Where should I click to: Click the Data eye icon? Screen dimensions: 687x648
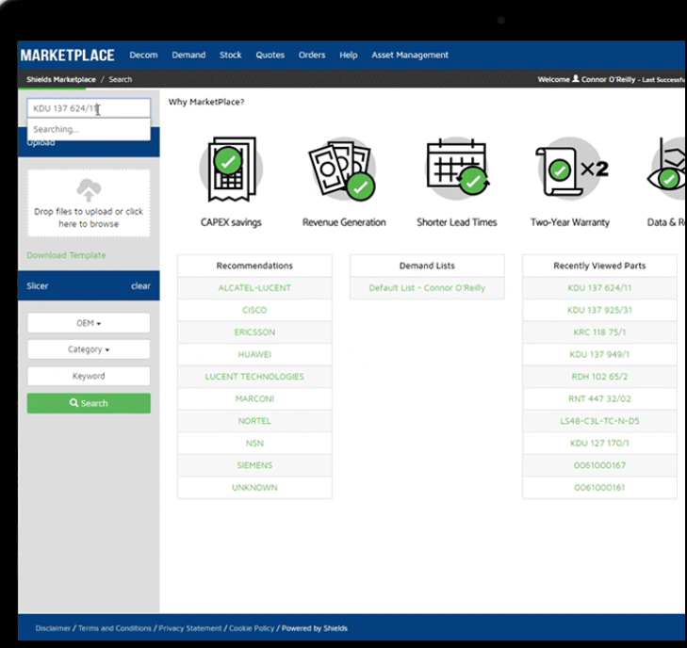point(667,170)
